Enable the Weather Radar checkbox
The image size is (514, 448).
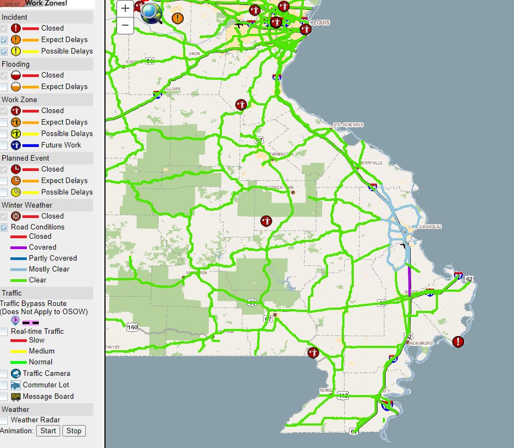(4, 420)
